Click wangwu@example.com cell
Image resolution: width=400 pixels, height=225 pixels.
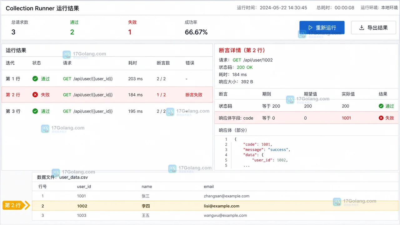click(225, 215)
